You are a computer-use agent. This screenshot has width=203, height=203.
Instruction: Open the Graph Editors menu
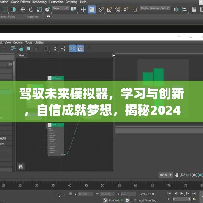pyautogui.click(x=20, y=2)
